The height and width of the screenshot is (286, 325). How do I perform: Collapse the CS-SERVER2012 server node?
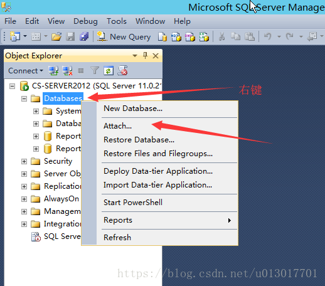pyautogui.click(x=13, y=86)
